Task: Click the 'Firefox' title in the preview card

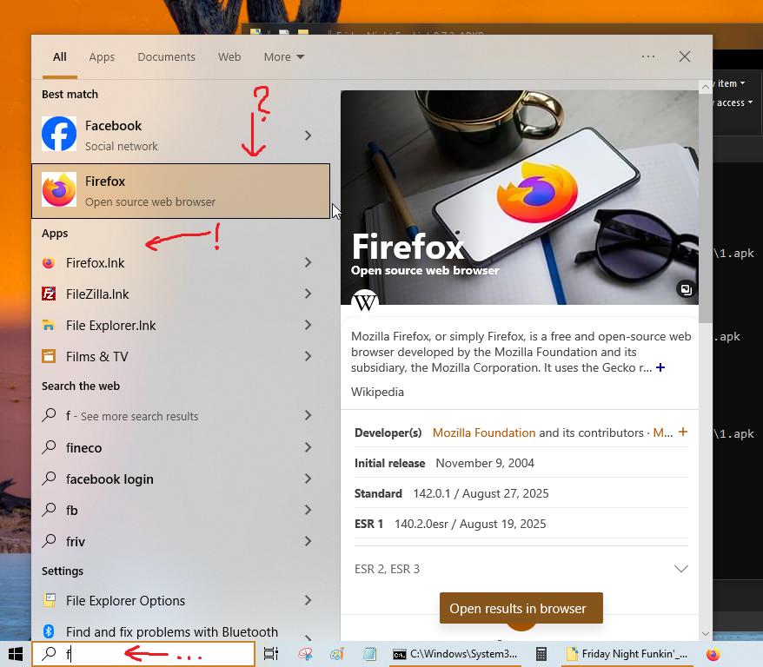Action: tap(408, 247)
